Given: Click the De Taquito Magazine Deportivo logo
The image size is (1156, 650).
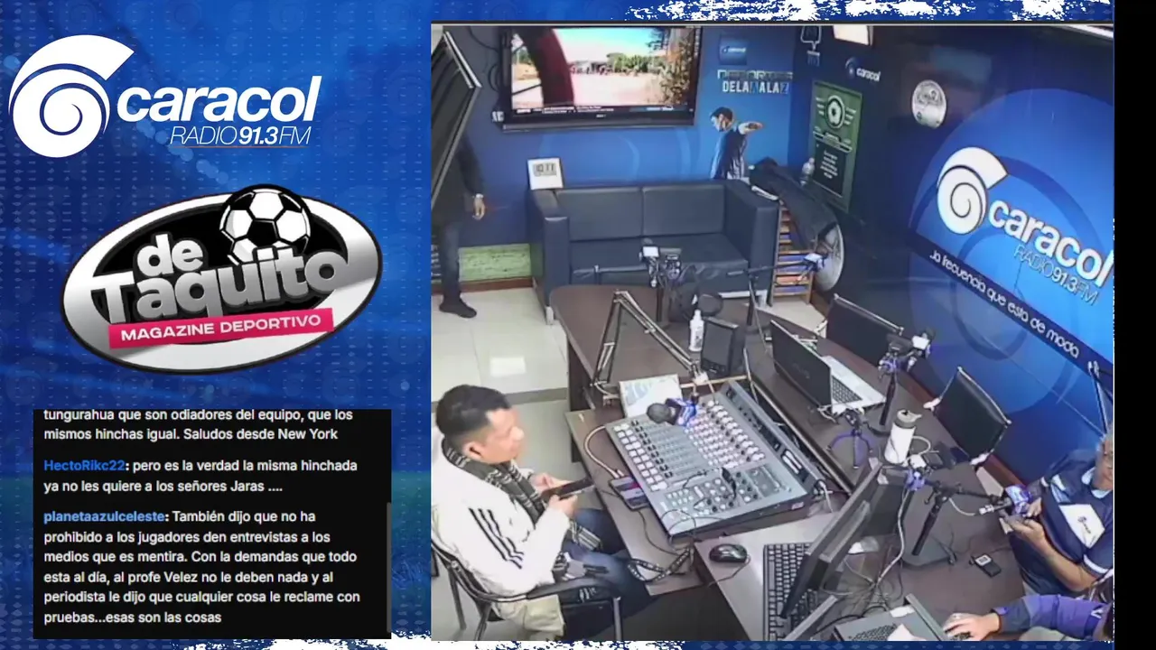Looking at the screenshot, I should [222, 280].
